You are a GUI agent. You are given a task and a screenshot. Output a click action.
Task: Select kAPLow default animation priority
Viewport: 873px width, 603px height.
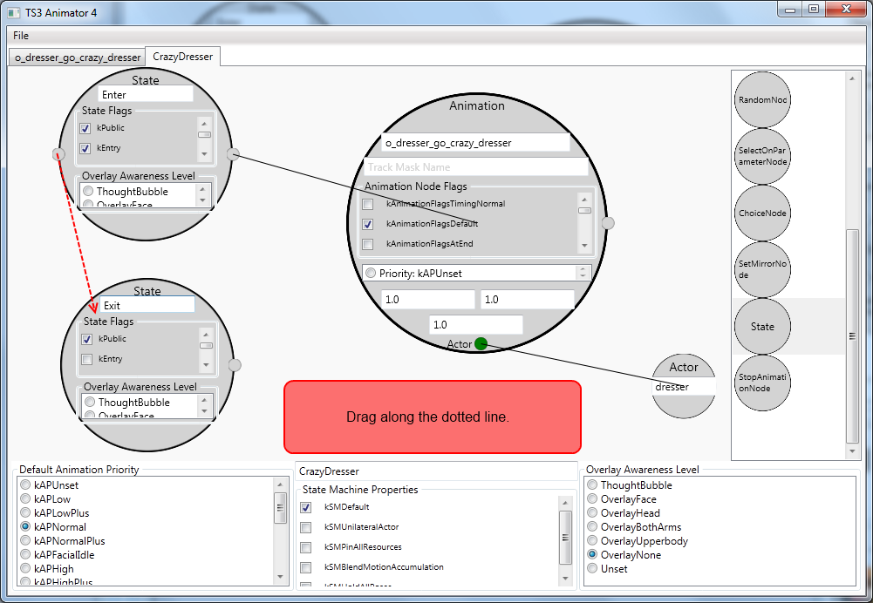coord(25,499)
